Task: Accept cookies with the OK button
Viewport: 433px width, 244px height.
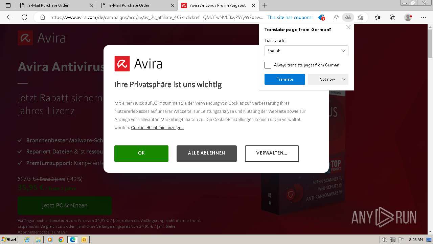Action: [x=141, y=154]
